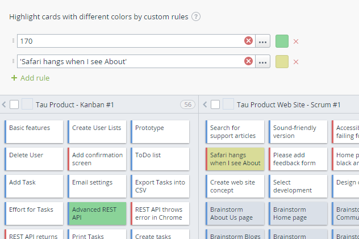Collapse the Tau Product Web Site column
359x239 pixels.
point(205,104)
